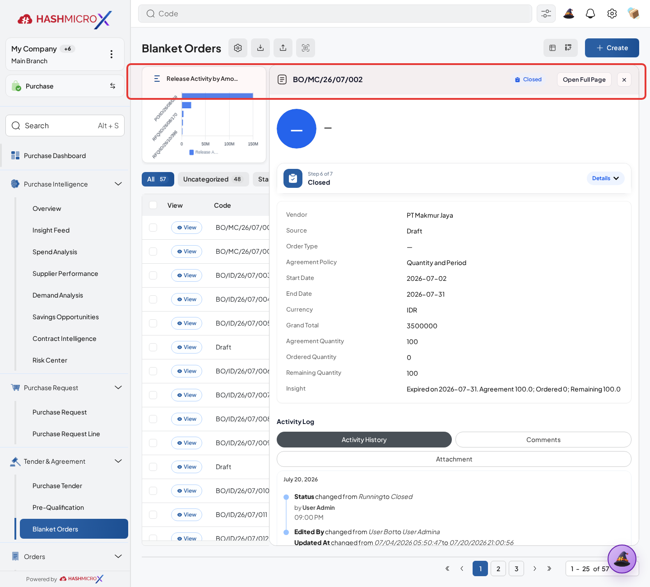Click the Release Activity chart menu icon

click(x=157, y=79)
